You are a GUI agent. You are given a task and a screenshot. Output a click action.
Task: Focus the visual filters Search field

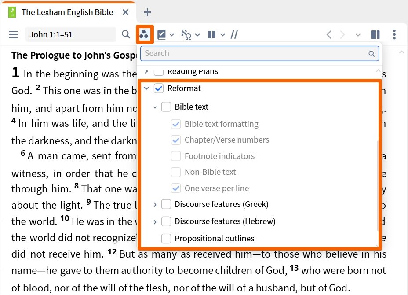[x=259, y=53]
